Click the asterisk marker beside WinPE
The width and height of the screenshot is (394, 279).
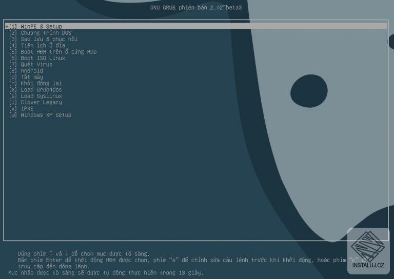[7, 27]
